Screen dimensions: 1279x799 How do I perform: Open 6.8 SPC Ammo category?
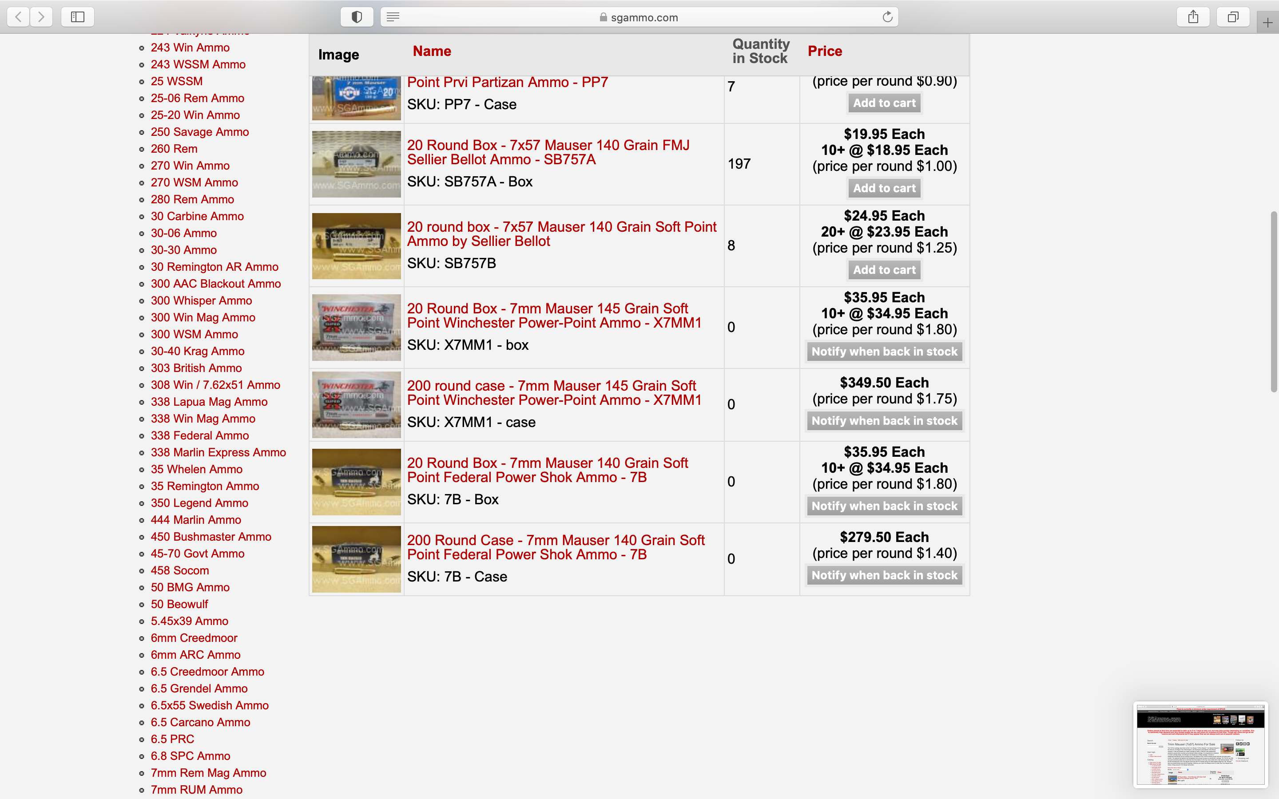point(190,756)
